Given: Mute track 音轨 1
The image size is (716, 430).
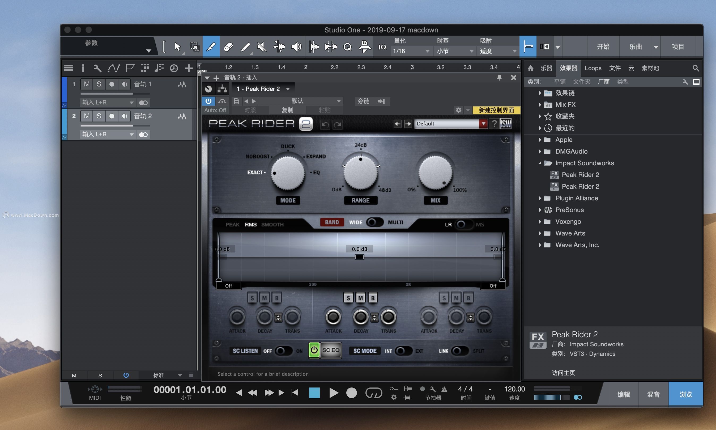Looking at the screenshot, I should click(x=87, y=84).
